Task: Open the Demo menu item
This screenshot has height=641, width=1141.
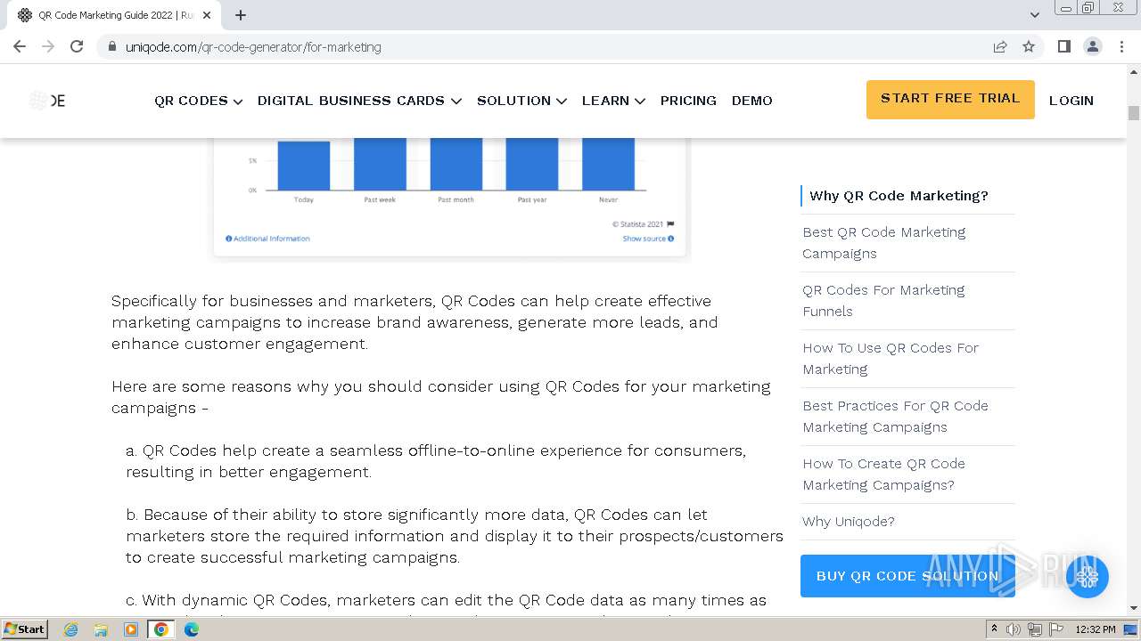Action: coord(751,101)
